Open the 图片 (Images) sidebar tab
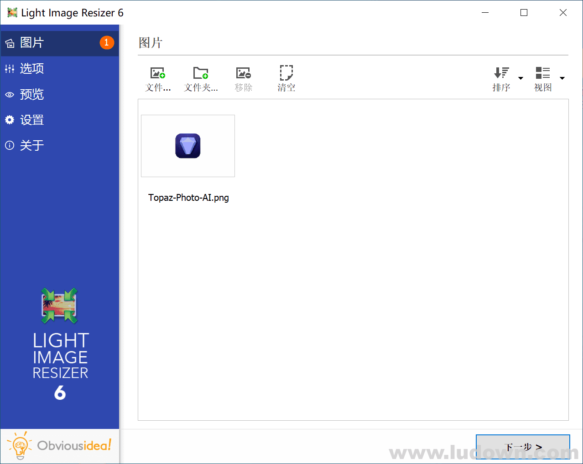The height and width of the screenshot is (464, 583). coord(59,43)
